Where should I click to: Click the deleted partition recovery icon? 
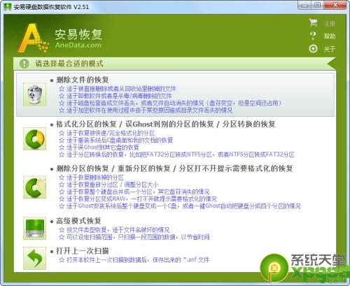pos(34,187)
